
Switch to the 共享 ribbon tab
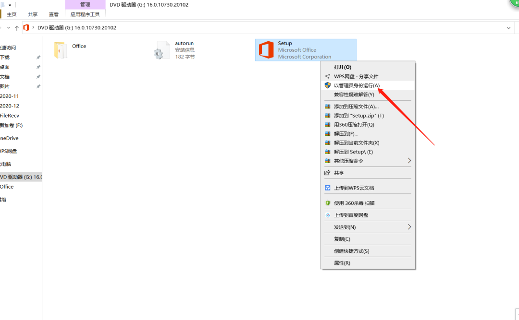pyautogui.click(x=33, y=14)
